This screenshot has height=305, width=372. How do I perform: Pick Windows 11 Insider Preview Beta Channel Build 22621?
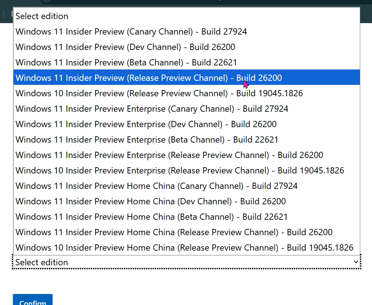126,62
